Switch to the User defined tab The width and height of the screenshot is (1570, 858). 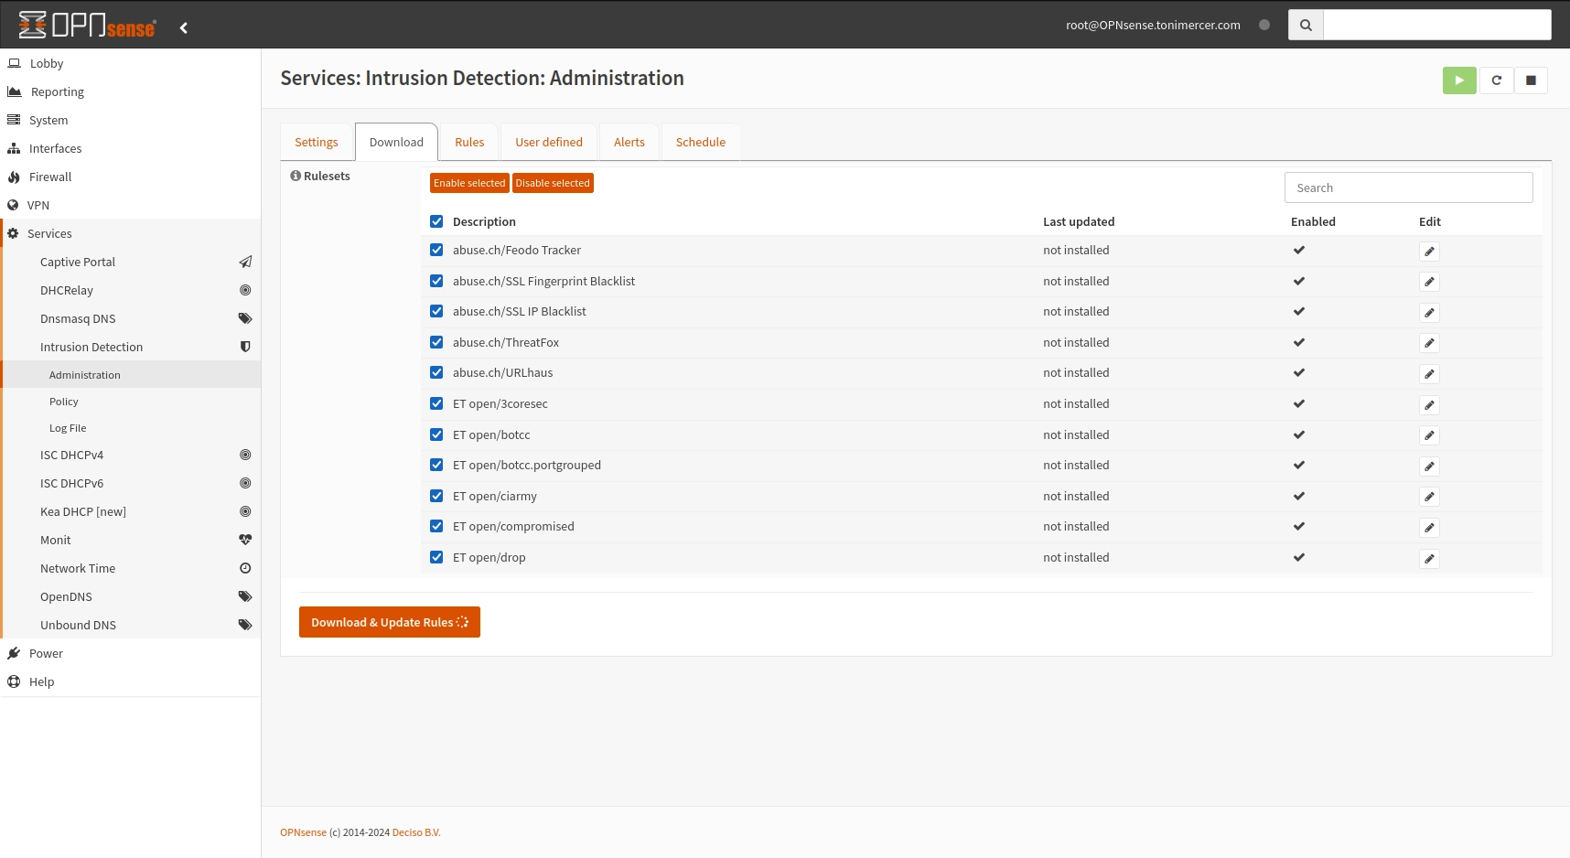(549, 142)
